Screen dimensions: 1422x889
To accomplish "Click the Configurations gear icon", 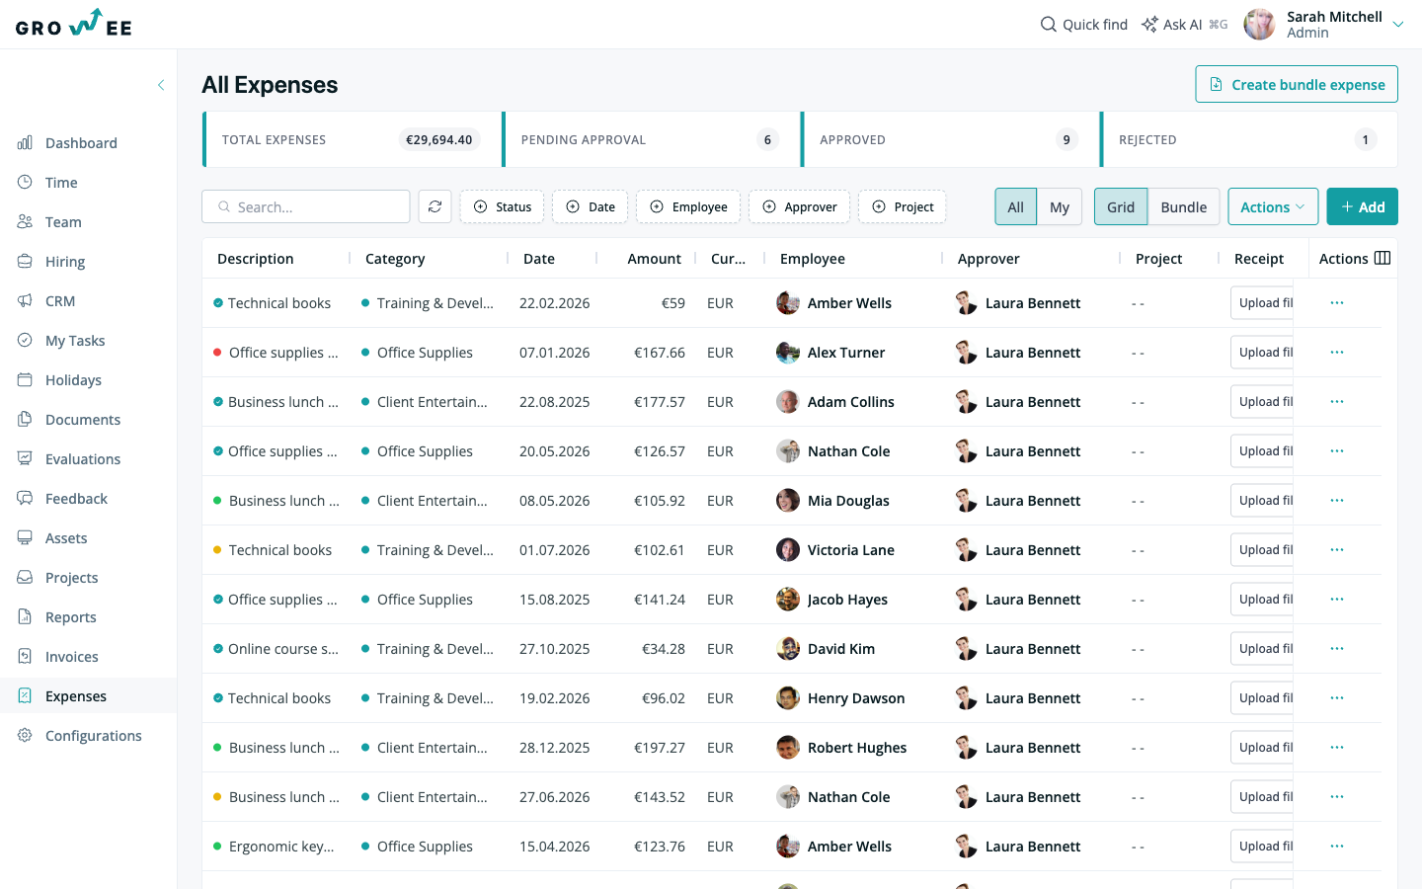I will (25, 736).
